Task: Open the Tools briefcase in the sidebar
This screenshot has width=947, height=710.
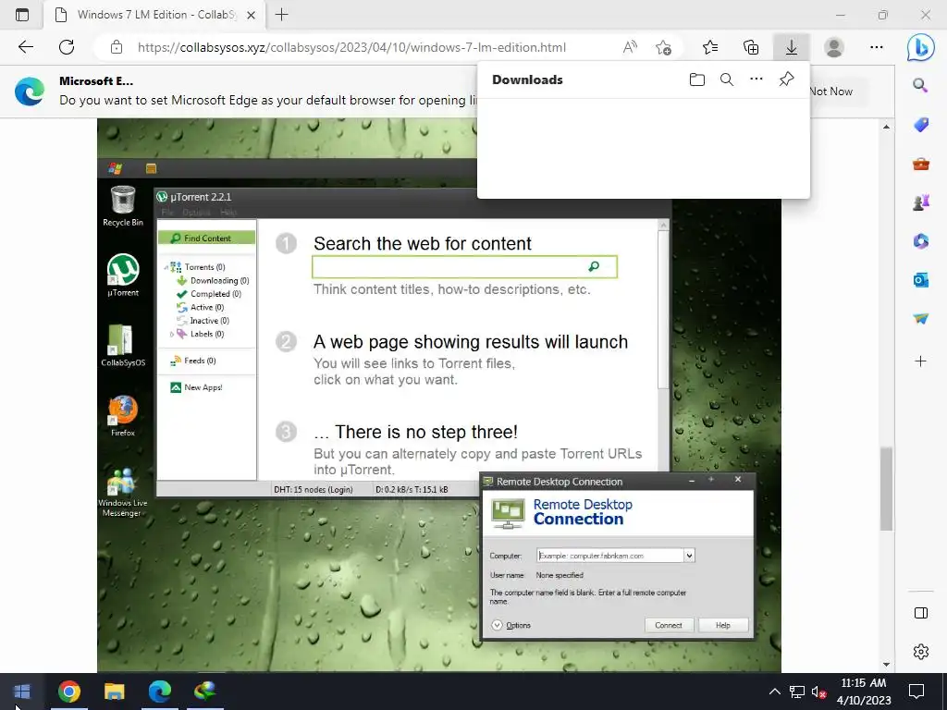Action: (920, 164)
